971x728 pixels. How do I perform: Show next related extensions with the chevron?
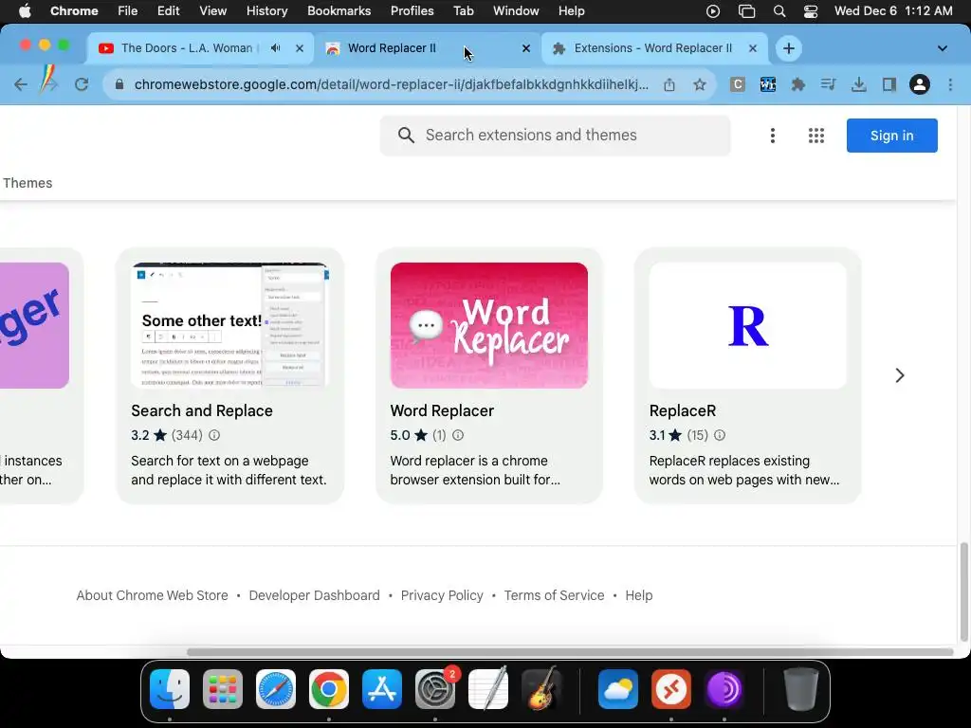click(900, 375)
